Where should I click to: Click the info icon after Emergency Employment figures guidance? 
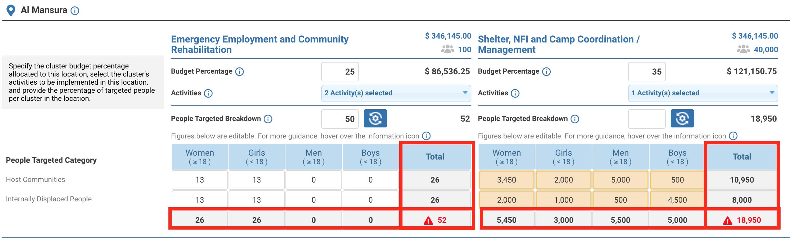click(x=426, y=136)
